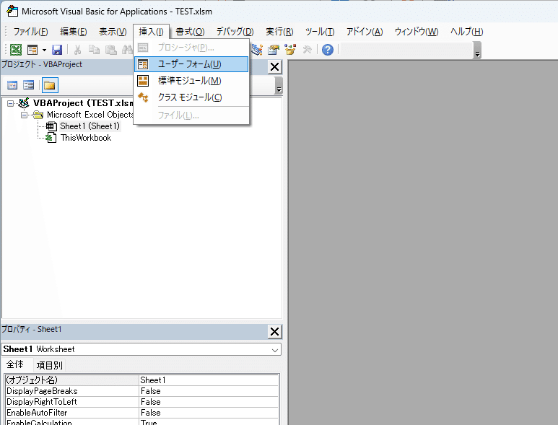Close the Project - VBAProject pane
Image resolution: width=558 pixels, height=425 pixels.
click(274, 67)
